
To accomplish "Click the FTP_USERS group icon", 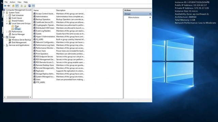I will pos(34,82).
